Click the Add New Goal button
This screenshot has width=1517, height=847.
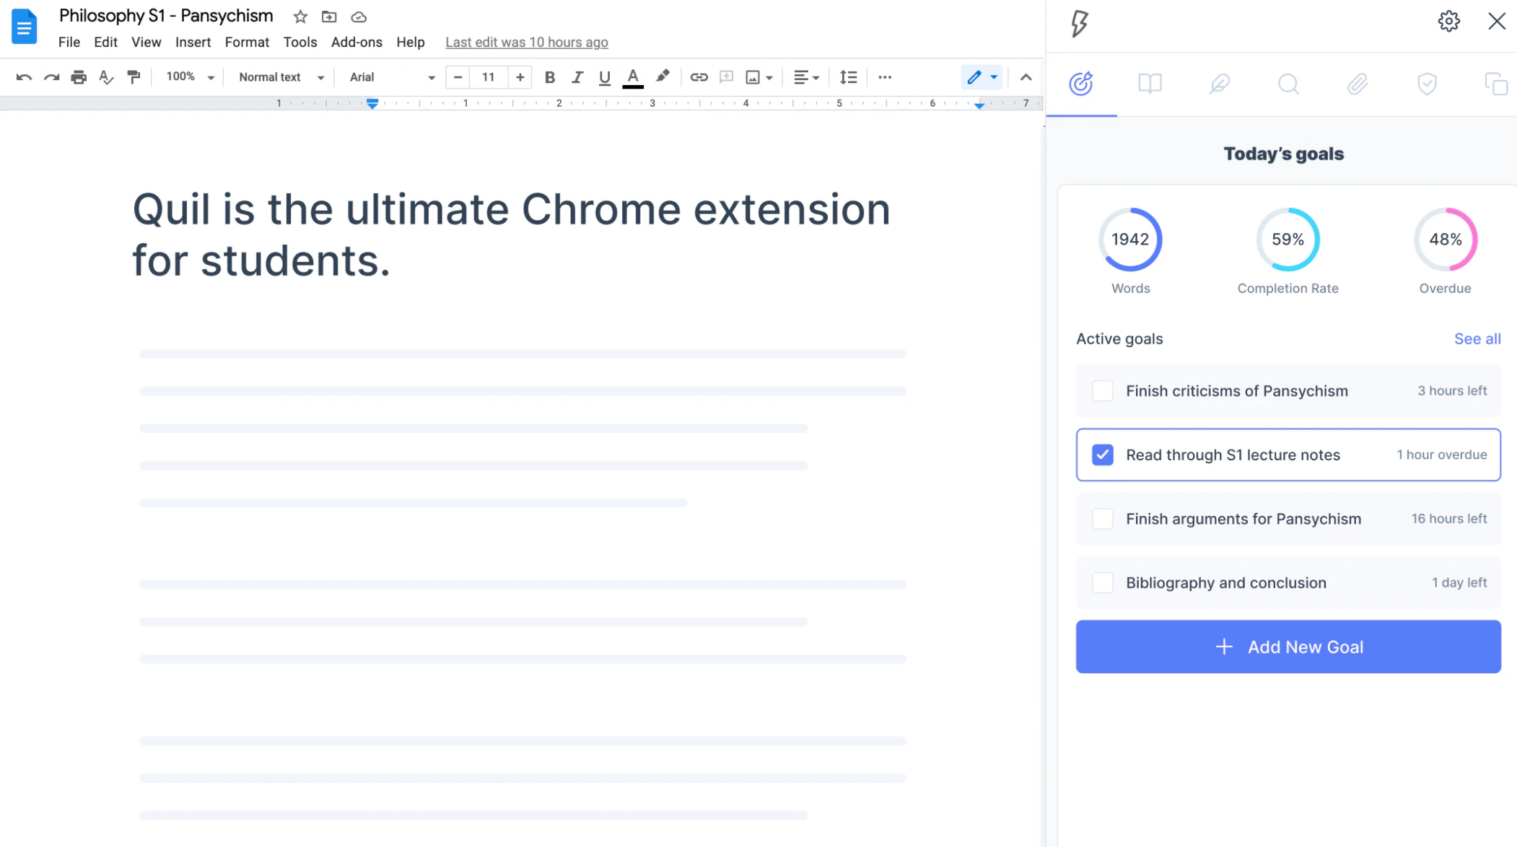point(1288,646)
